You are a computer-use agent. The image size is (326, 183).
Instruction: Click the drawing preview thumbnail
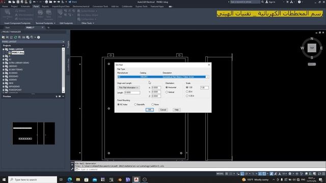point(33,133)
